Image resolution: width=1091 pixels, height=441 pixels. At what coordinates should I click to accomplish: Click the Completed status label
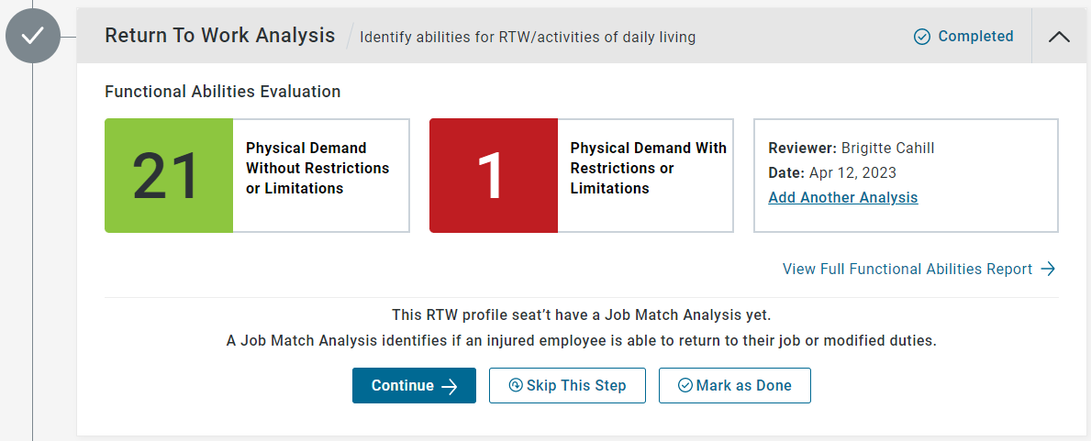pos(975,36)
